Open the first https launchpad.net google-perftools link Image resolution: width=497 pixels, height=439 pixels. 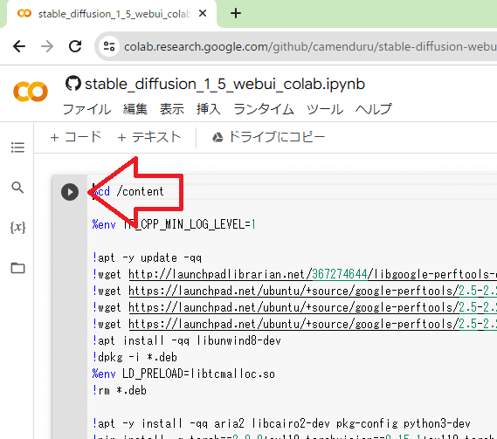(313, 291)
